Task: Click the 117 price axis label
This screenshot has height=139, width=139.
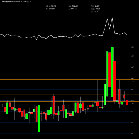Action: click(132, 67)
